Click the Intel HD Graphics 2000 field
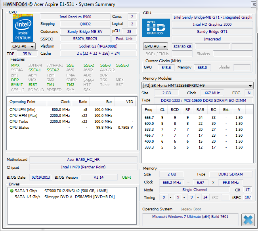The image size is (258, 231). [212, 25]
